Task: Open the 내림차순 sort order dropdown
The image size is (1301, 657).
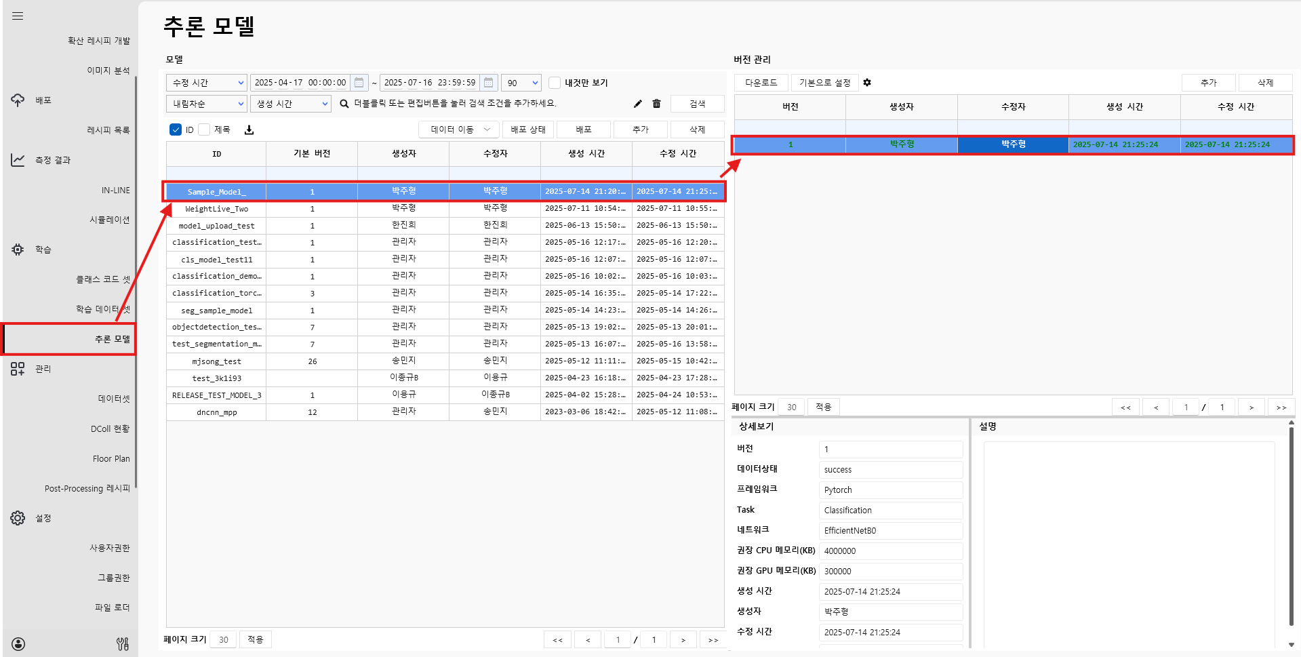Action: pyautogui.click(x=207, y=104)
